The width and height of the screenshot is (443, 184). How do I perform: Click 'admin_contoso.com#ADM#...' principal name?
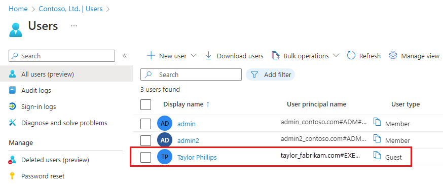[323, 122]
